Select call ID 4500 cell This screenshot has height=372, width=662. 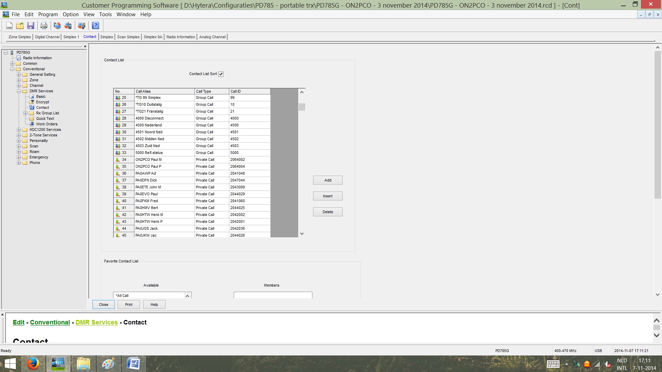[x=250, y=125]
